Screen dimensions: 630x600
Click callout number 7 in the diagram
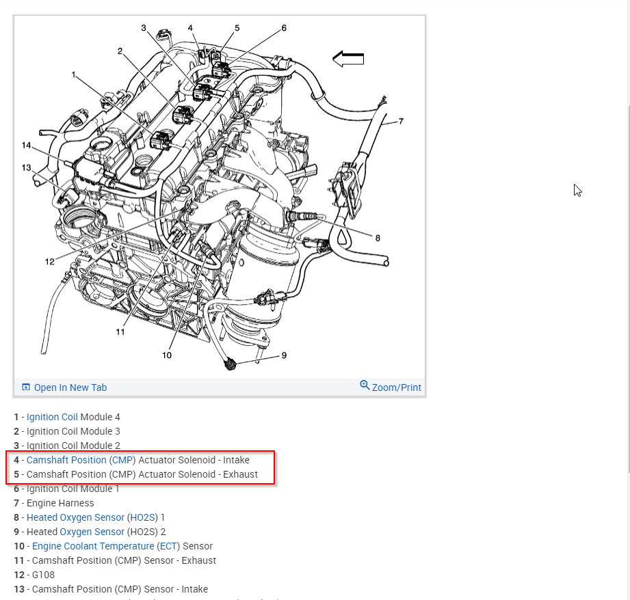point(401,121)
